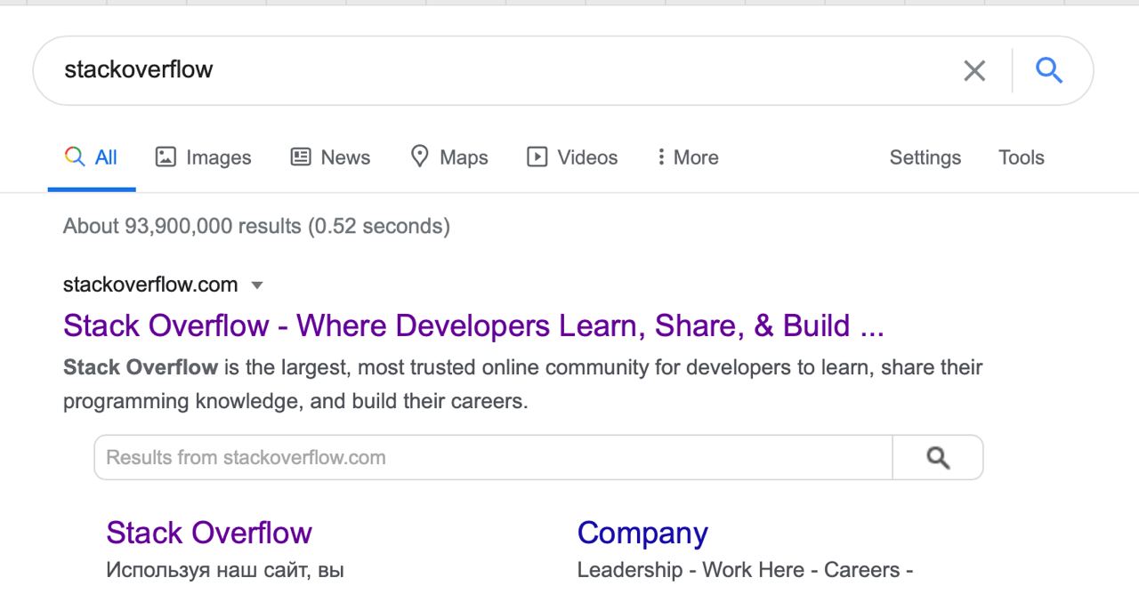The width and height of the screenshot is (1139, 594).
Task: Click the snippet line 'programming knowledge, and build their careers.'
Action: [295, 401]
